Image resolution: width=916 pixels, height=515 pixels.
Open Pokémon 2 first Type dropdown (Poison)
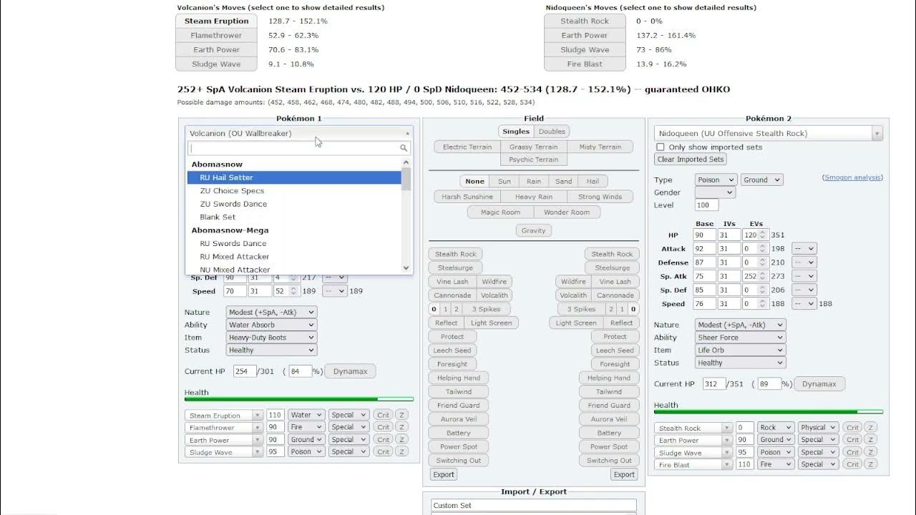[x=716, y=180]
